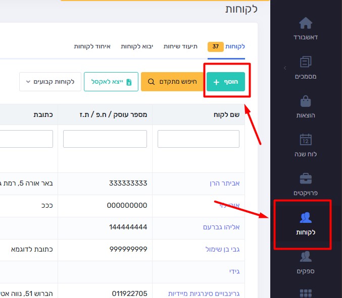Open the Suppliers (ספקים) sidebar icon
The width and height of the screenshot is (342, 298).
306,257
